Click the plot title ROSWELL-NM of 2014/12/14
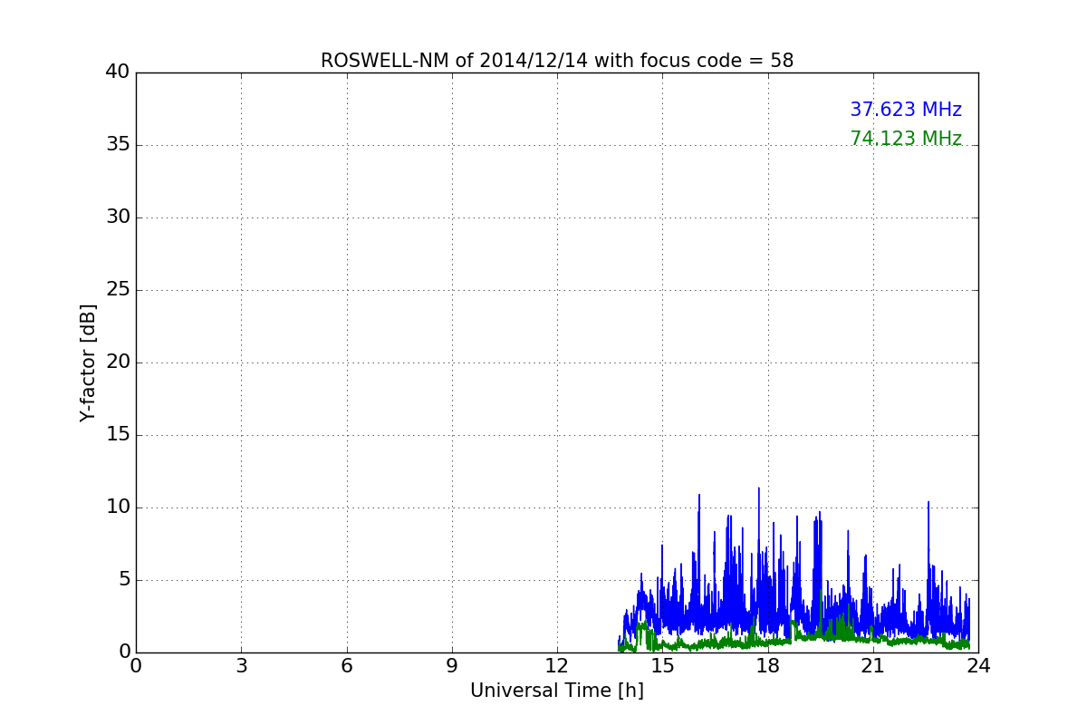Image resolution: width=1087 pixels, height=725 pixels. coord(557,61)
